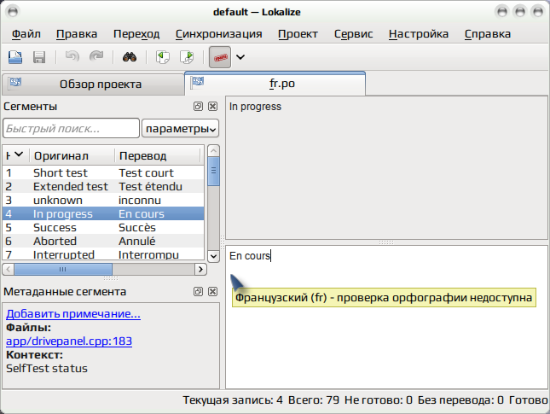Click in the En cours translation editor
Image resolution: width=550 pixels, height=414 pixels.
(386, 317)
